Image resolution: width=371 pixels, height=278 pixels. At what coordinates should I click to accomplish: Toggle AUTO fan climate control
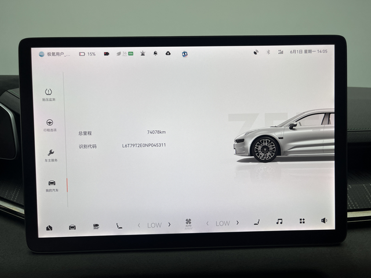point(188,224)
